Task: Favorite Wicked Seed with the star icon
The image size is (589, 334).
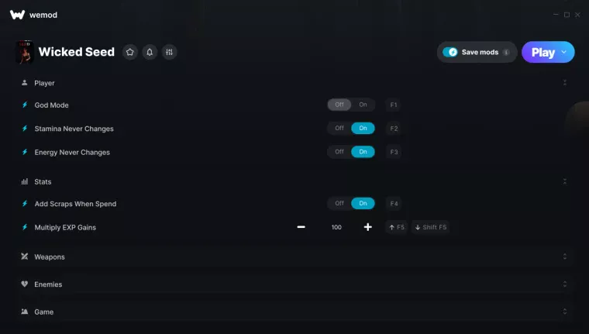Action: pos(130,52)
